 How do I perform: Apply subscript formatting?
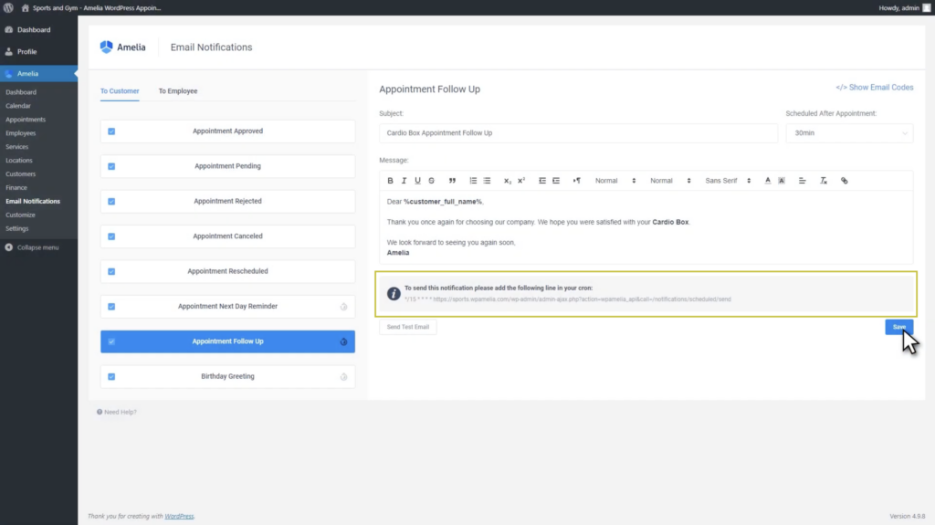[508, 181]
